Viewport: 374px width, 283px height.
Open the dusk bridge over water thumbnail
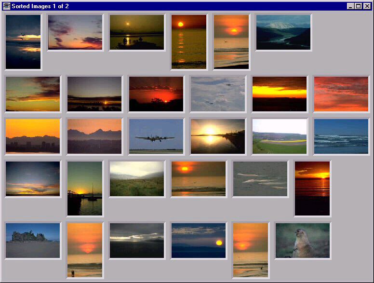click(x=94, y=94)
